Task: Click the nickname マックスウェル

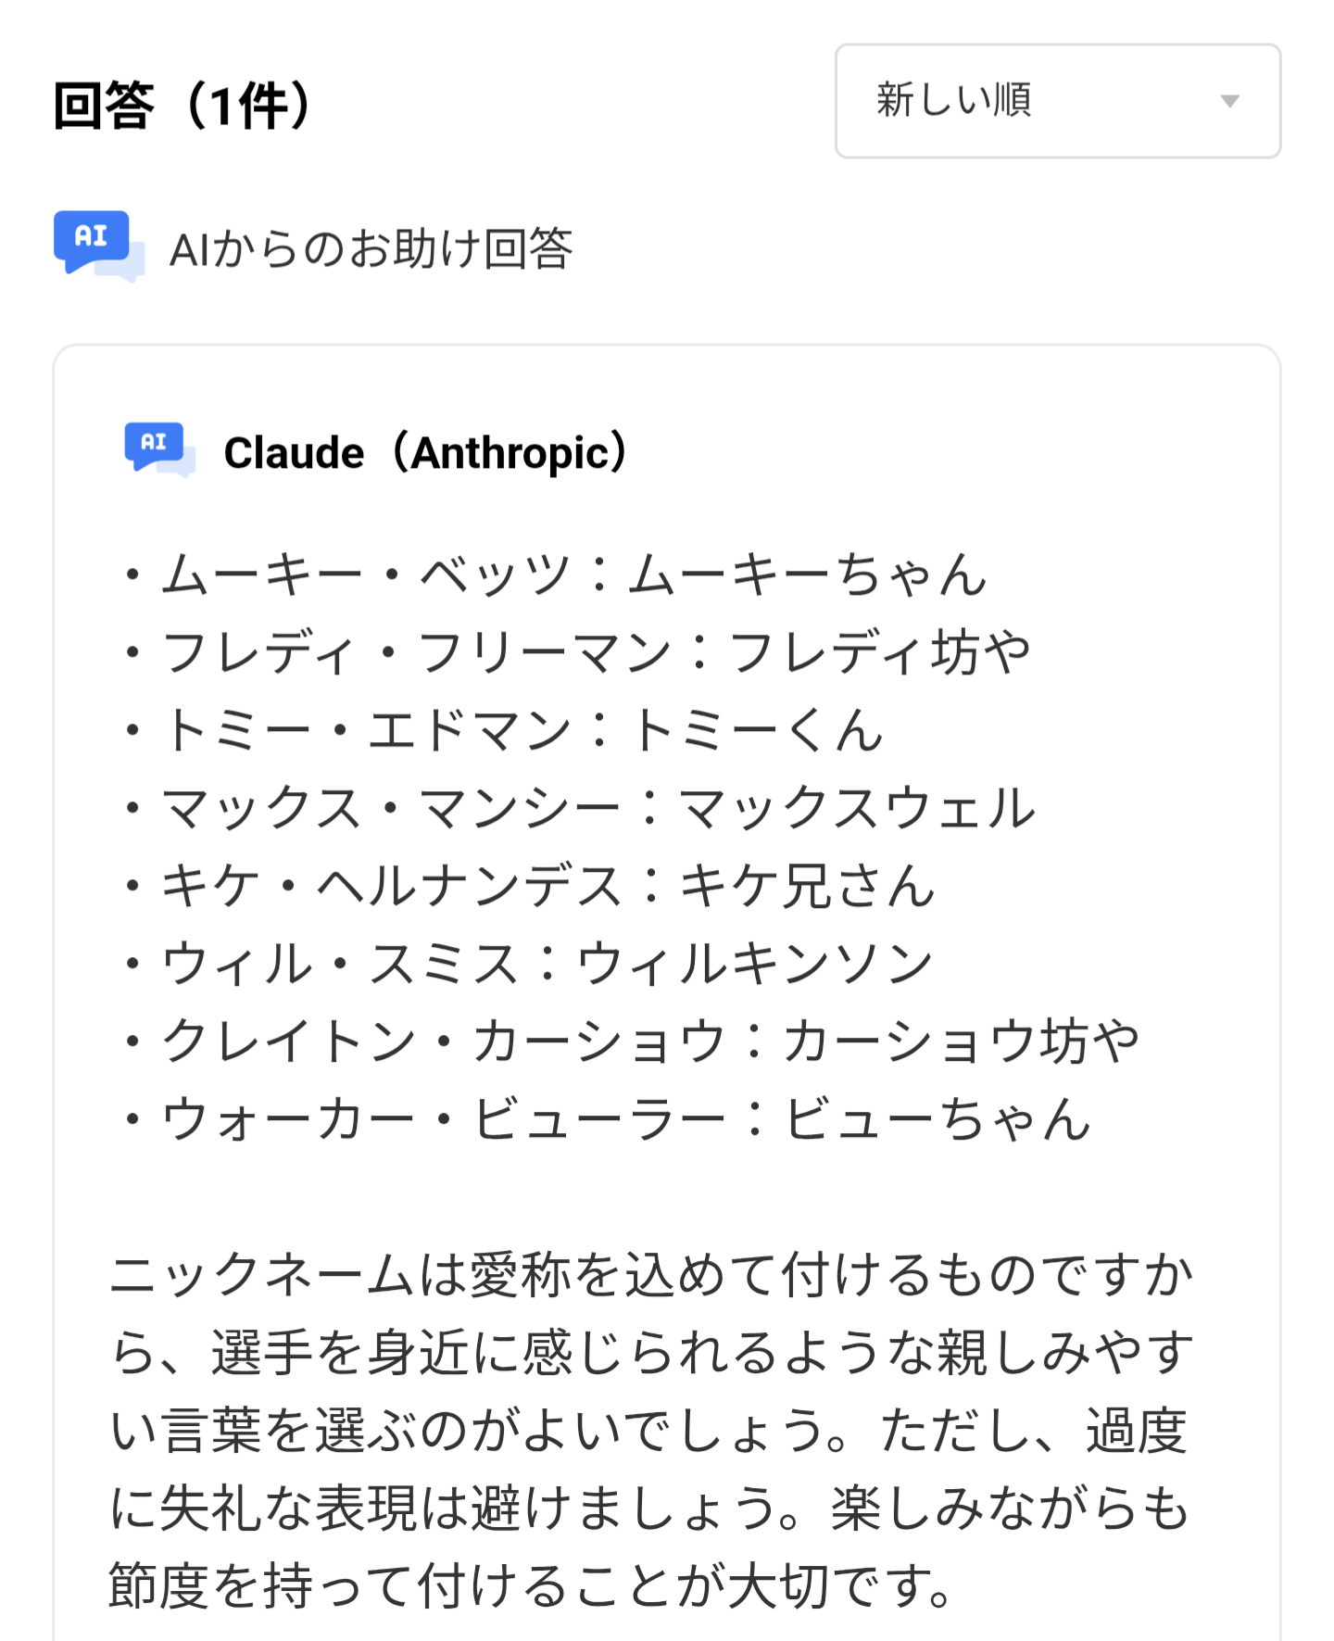Action: [857, 808]
